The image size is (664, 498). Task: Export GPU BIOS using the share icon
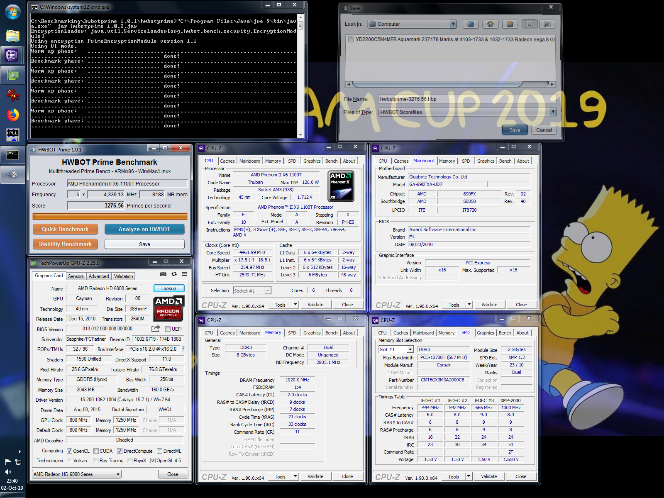[156, 329]
